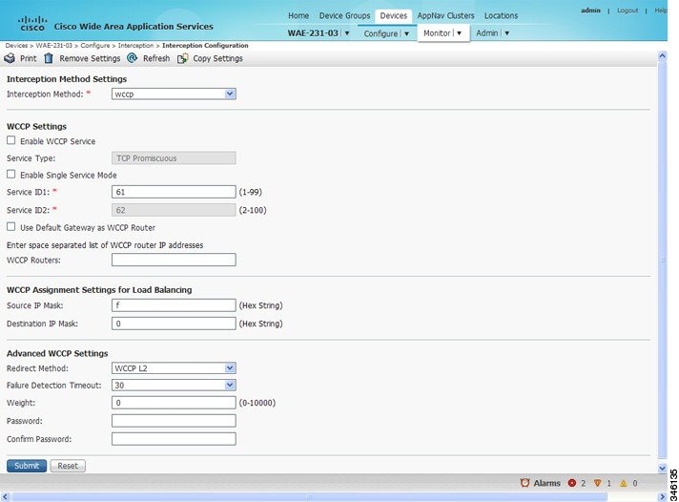Click the WCCP Routers input field

tap(174, 260)
